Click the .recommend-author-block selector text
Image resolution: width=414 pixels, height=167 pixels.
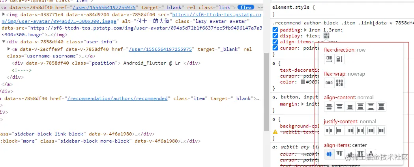click(343, 23)
